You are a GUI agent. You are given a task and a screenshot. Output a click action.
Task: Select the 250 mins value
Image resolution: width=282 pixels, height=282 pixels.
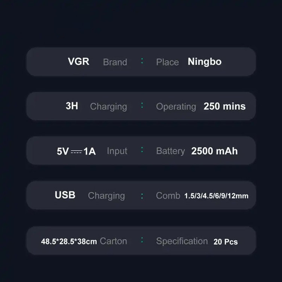[224, 106]
